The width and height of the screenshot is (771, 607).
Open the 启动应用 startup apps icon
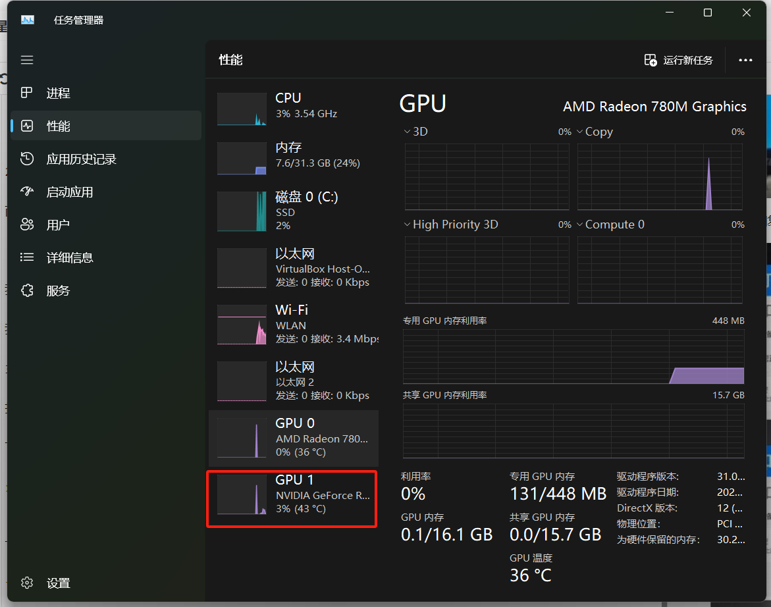pos(27,192)
